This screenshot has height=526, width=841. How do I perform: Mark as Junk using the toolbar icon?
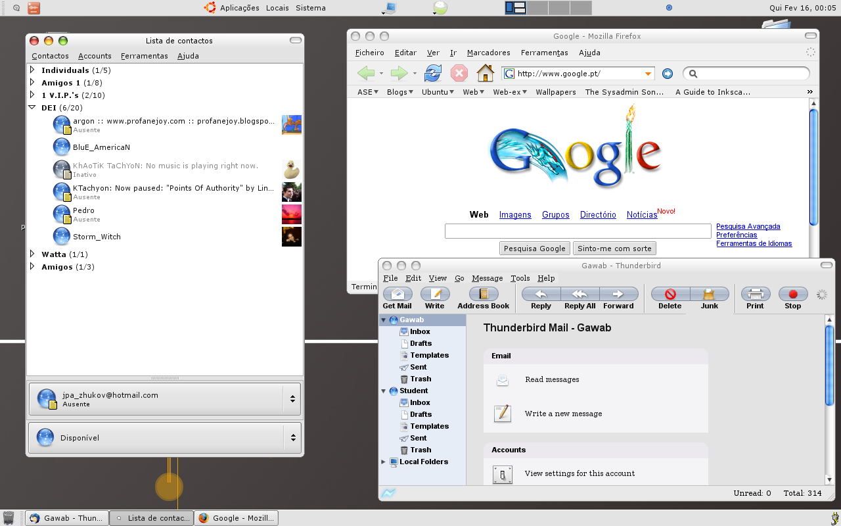709,294
